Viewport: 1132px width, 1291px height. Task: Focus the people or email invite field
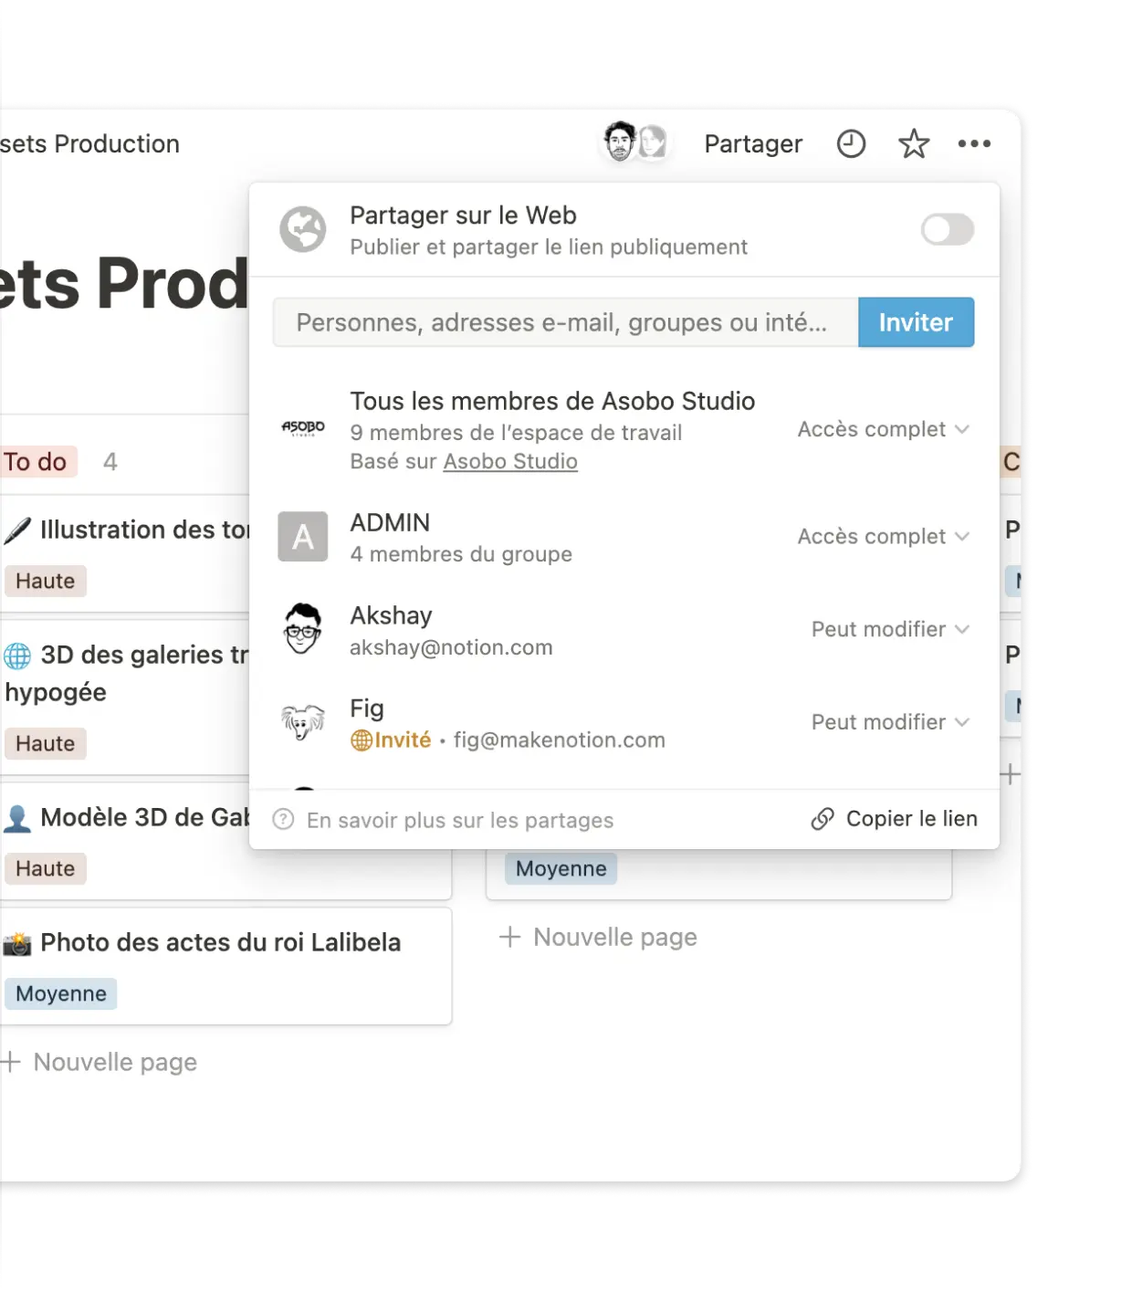[564, 322]
